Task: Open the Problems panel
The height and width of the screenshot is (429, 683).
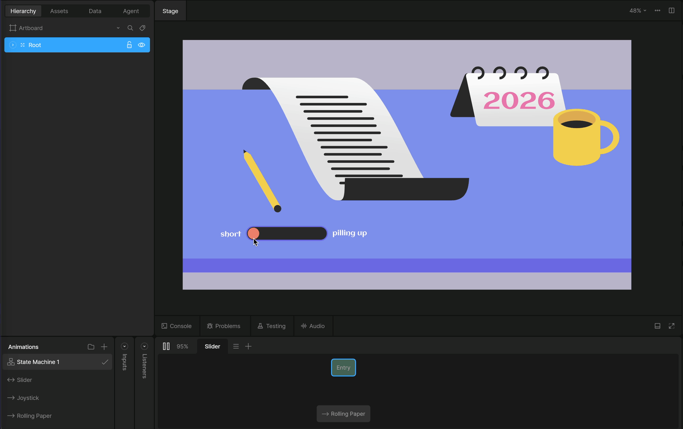Action: pos(224,326)
